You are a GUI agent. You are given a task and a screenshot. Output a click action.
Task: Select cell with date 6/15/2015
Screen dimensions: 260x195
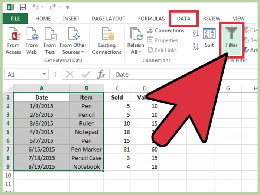click(x=42, y=149)
